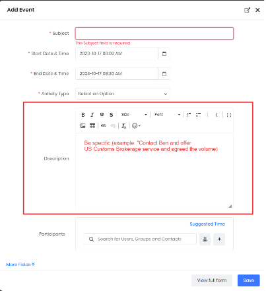This screenshot has height=291, width=266.
Task: Click the remove format icon
Action: point(124,125)
